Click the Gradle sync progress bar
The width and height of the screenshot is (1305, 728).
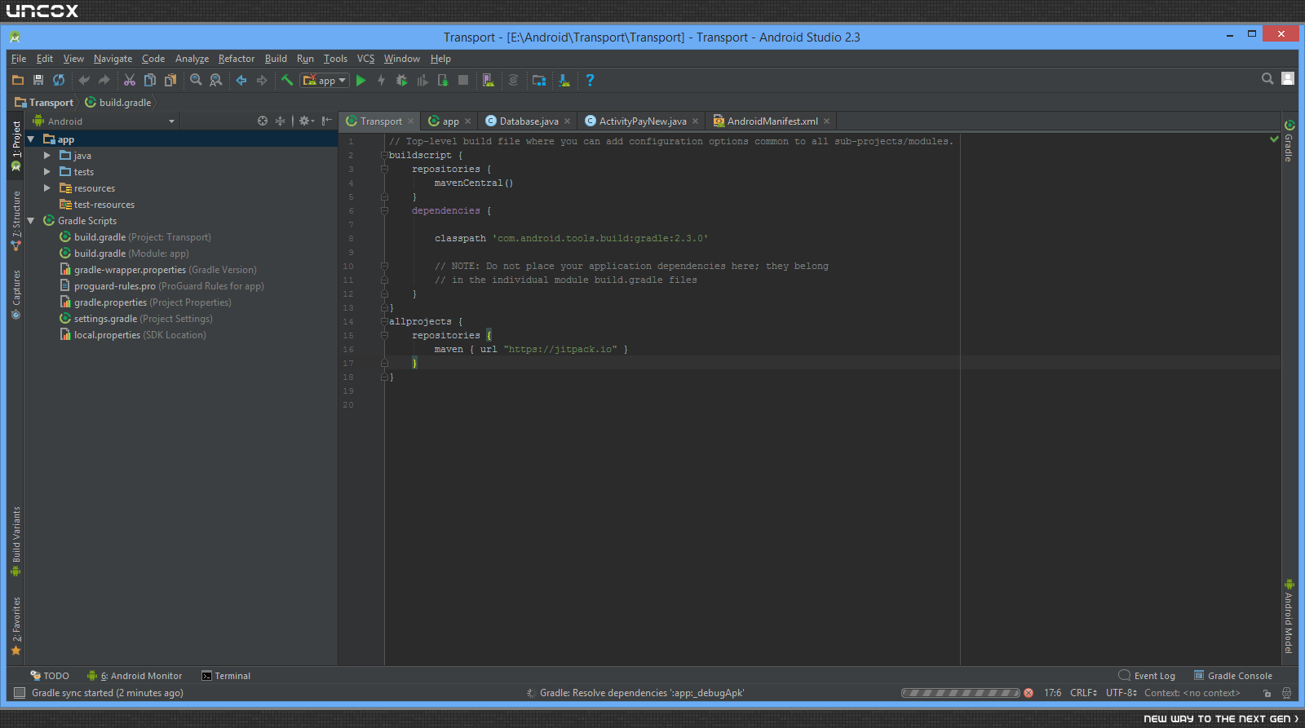coord(961,693)
